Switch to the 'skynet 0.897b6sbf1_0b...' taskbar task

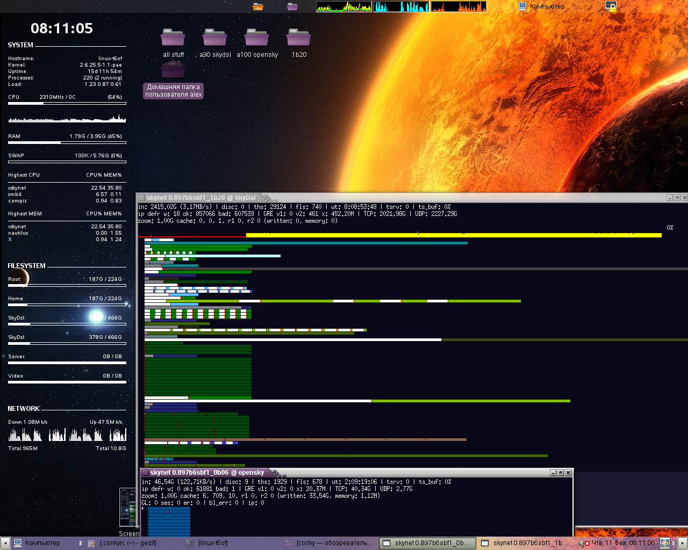pos(427,543)
